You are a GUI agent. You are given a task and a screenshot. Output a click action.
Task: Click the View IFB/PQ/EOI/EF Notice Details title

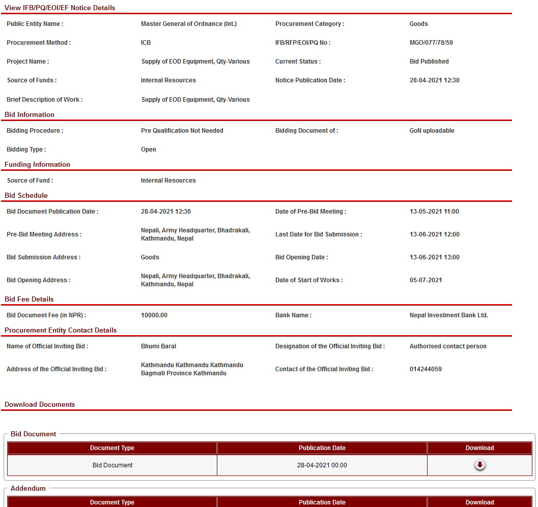pos(60,8)
